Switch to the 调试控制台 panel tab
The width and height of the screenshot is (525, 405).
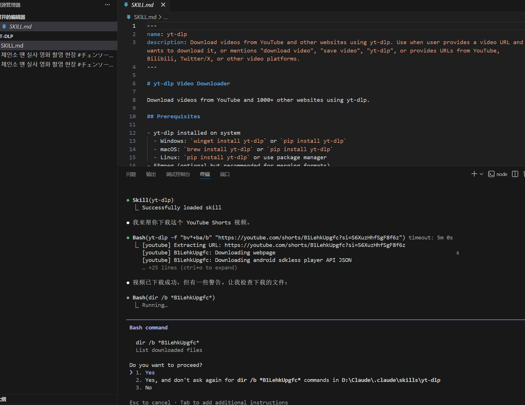(178, 174)
